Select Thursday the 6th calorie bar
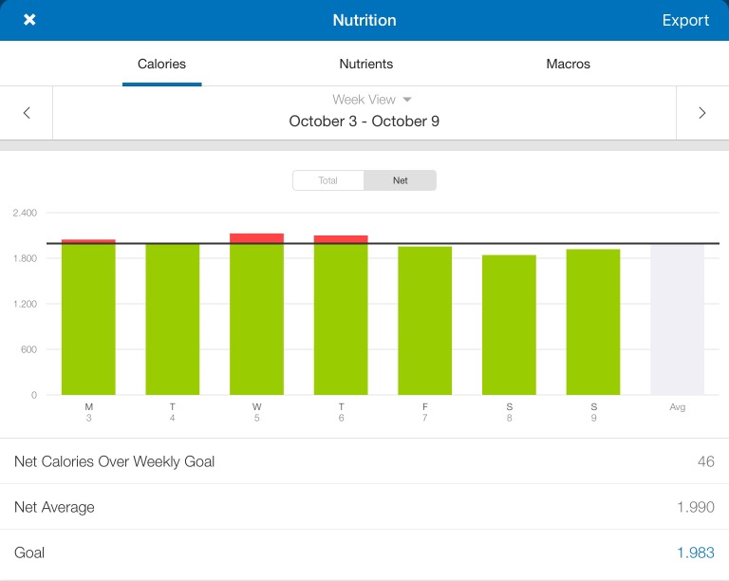This screenshot has width=729, height=581. tap(340, 318)
